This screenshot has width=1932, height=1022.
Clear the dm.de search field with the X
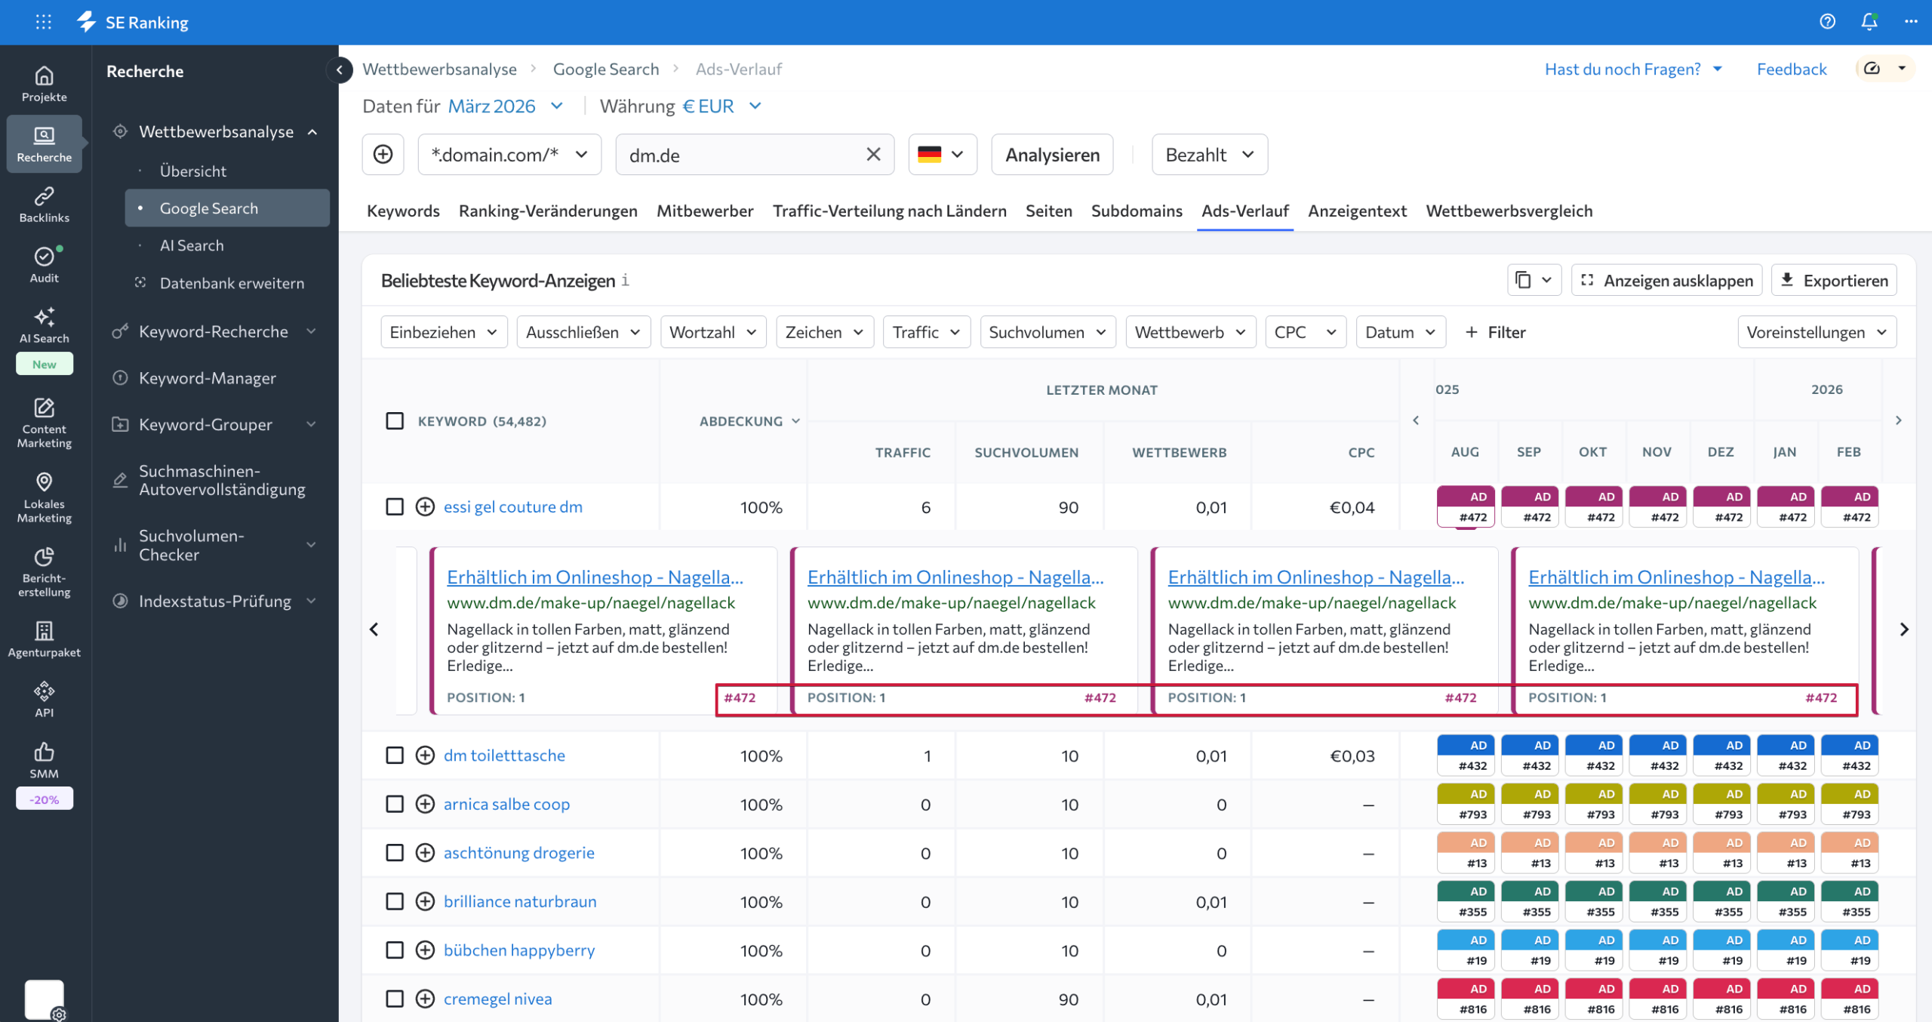click(x=873, y=154)
